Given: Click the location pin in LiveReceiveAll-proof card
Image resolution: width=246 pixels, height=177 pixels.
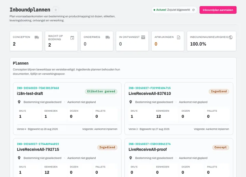Looking at the screenshot, I should point(131,158).
